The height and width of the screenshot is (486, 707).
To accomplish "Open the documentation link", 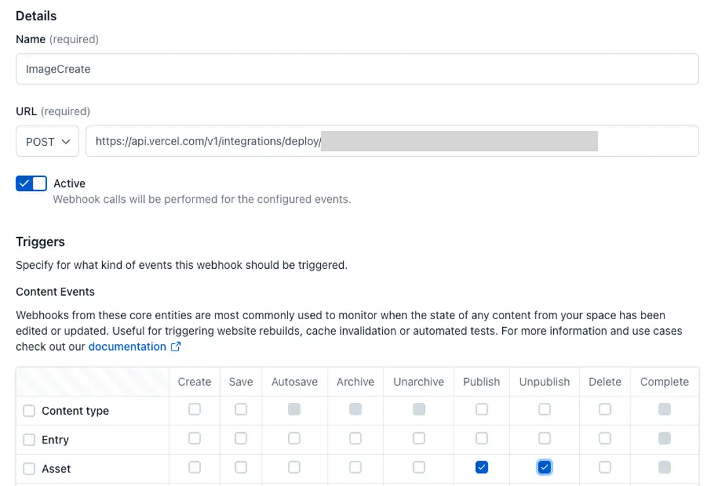I will click(127, 347).
